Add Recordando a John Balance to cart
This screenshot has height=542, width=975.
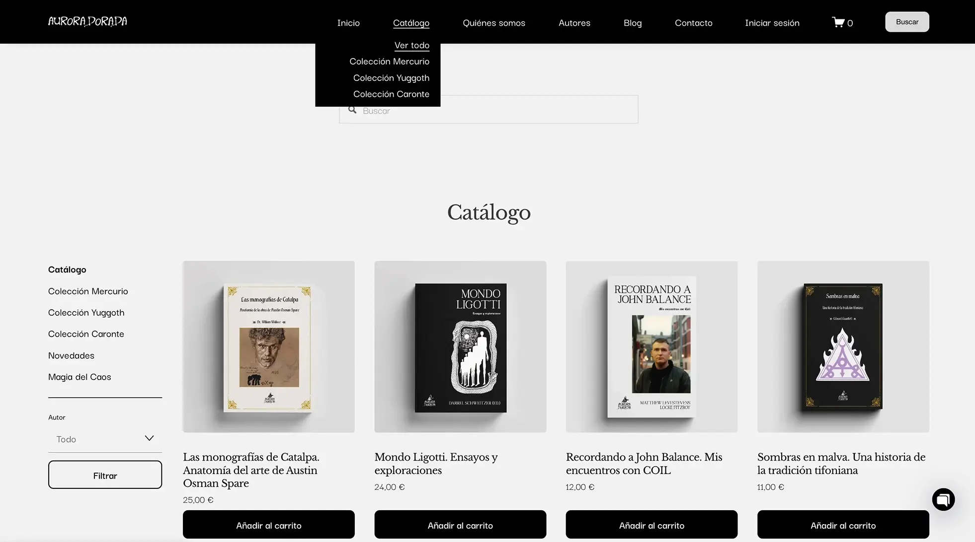point(651,525)
